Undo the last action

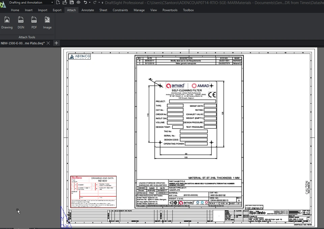pos(85,2)
